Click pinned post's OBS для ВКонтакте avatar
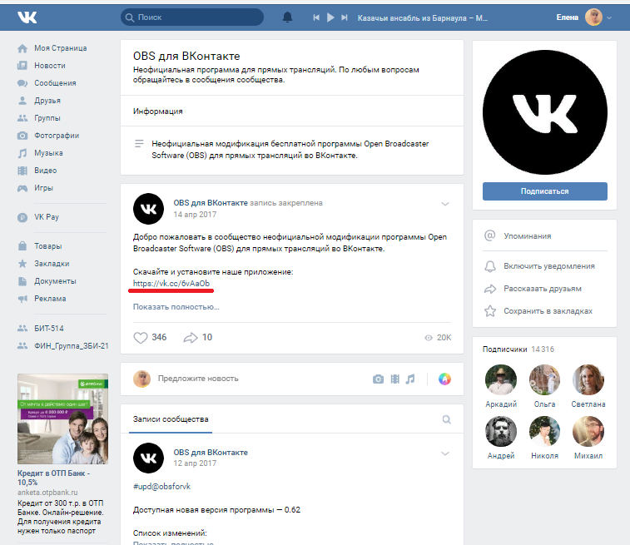This screenshot has width=630, height=545. 148,209
